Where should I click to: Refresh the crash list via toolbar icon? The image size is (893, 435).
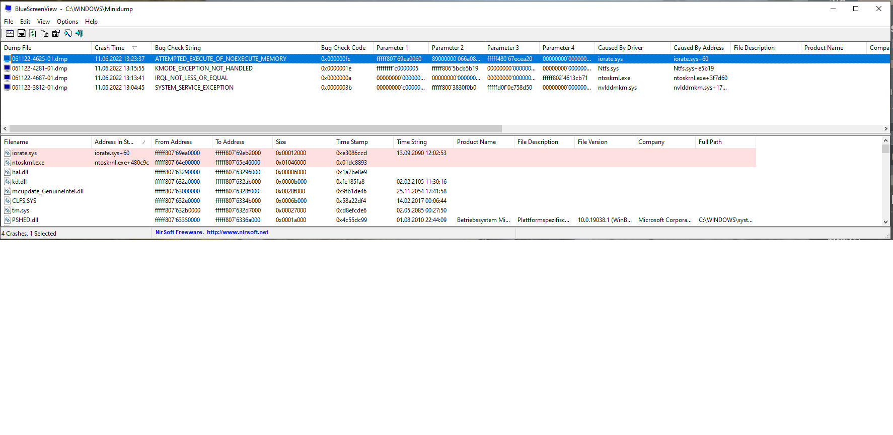point(33,33)
